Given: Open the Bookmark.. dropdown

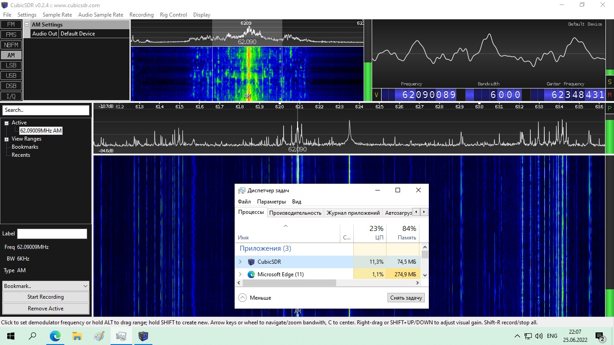Looking at the screenshot, I should pos(46,286).
